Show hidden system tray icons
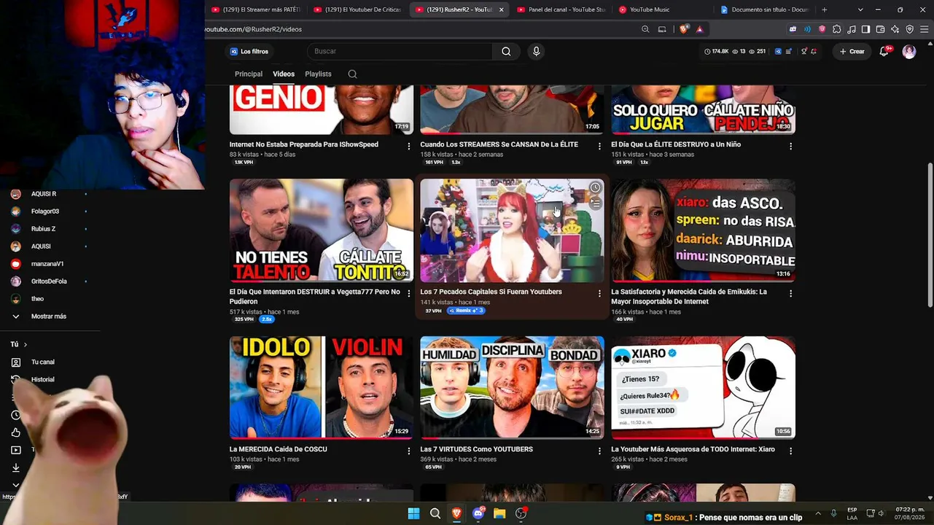The width and height of the screenshot is (934, 525). 817,513
